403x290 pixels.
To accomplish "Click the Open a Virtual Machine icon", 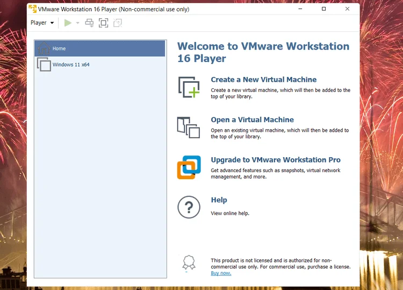I will [x=189, y=128].
